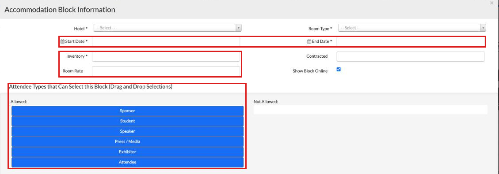This screenshot has height=174, width=499.
Task: Click the Room Type dropdown arrow
Action: coord(483,28)
